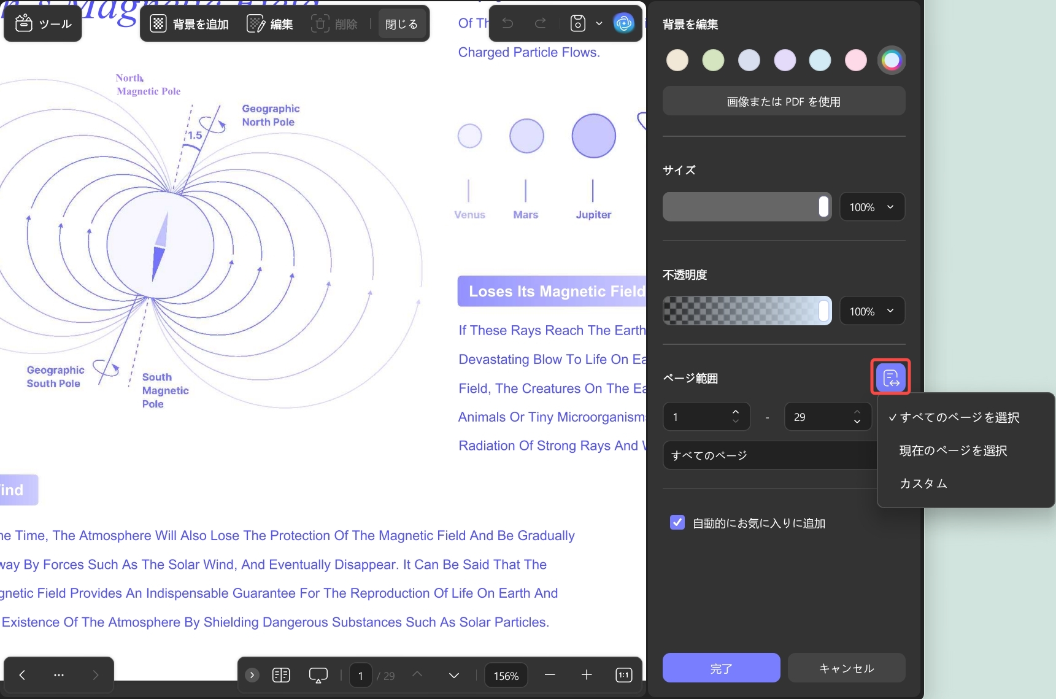This screenshot has height=699, width=1056.
Task: Click the fit 1:1 actual size icon
Action: coord(624,675)
